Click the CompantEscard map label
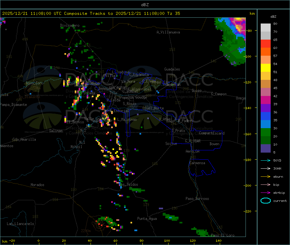This screenshot has height=245, width=290. click(212, 133)
